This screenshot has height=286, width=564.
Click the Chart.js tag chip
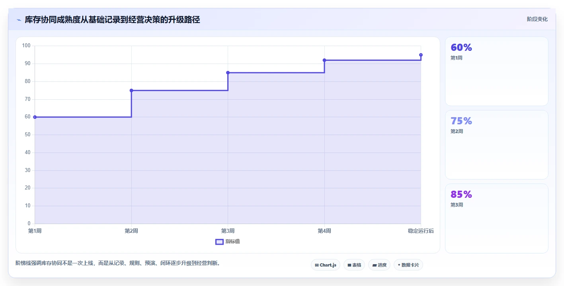[x=325, y=265]
